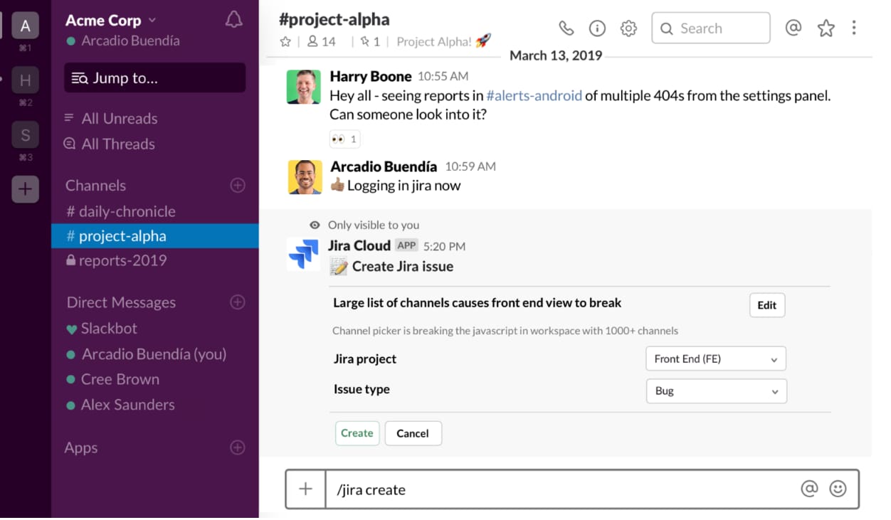The image size is (891, 520).
Task: Start new direct message plus icon
Action: [238, 302]
